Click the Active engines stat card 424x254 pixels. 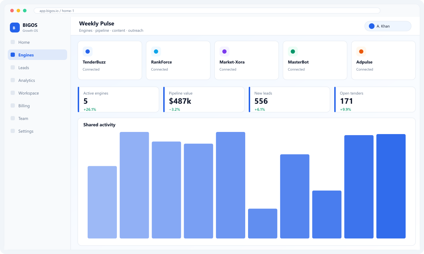point(118,99)
